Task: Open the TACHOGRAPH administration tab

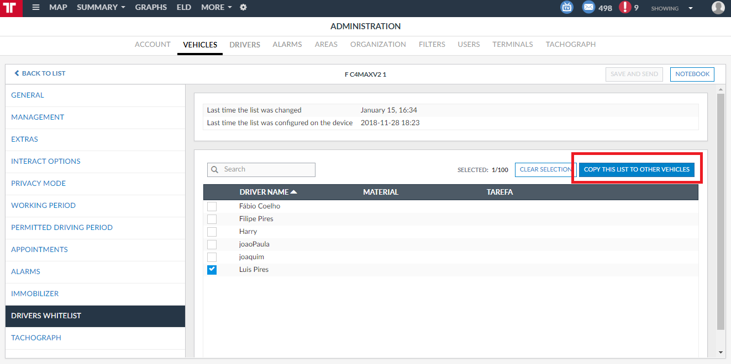Action: click(570, 45)
